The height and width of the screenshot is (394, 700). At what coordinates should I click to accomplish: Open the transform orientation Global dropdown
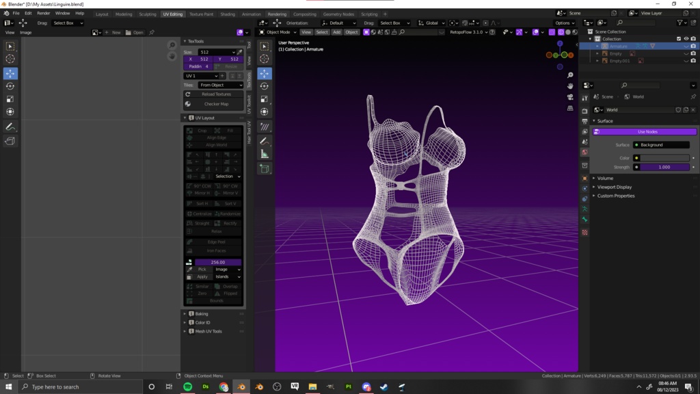tap(431, 23)
